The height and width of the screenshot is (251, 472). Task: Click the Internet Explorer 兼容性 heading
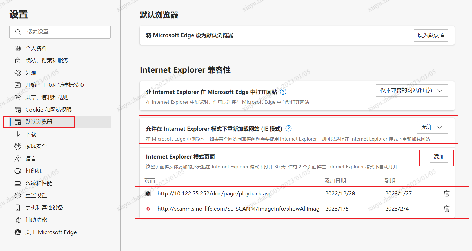click(x=185, y=70)
